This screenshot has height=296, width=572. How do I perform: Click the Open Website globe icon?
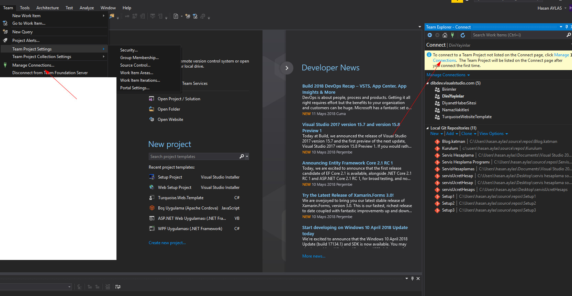(152, 119)
